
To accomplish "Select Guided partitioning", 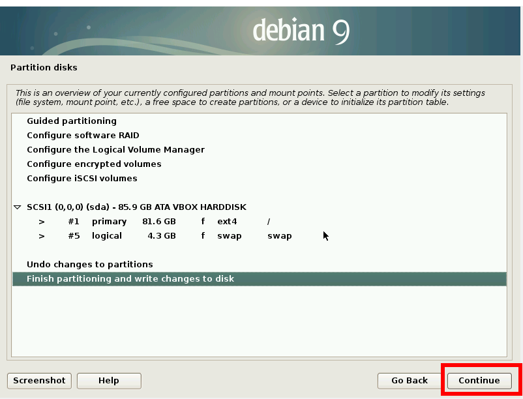I will click(x=260, y=121).
